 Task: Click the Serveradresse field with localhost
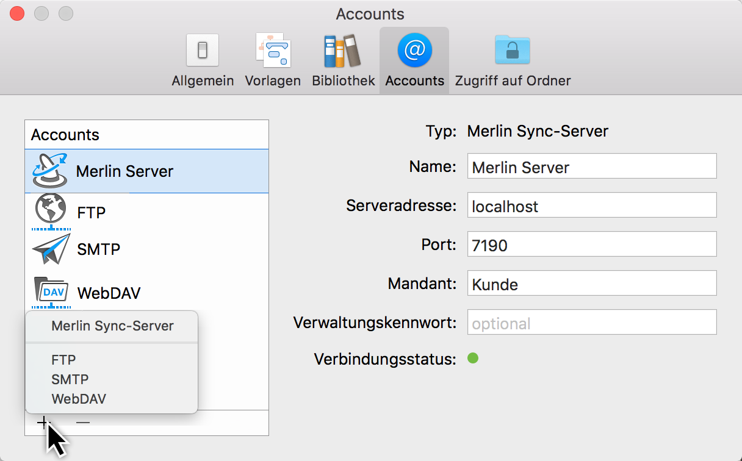592,205
